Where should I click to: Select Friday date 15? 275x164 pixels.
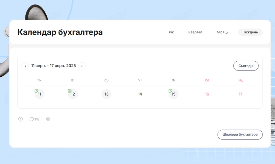coord(173,94)
